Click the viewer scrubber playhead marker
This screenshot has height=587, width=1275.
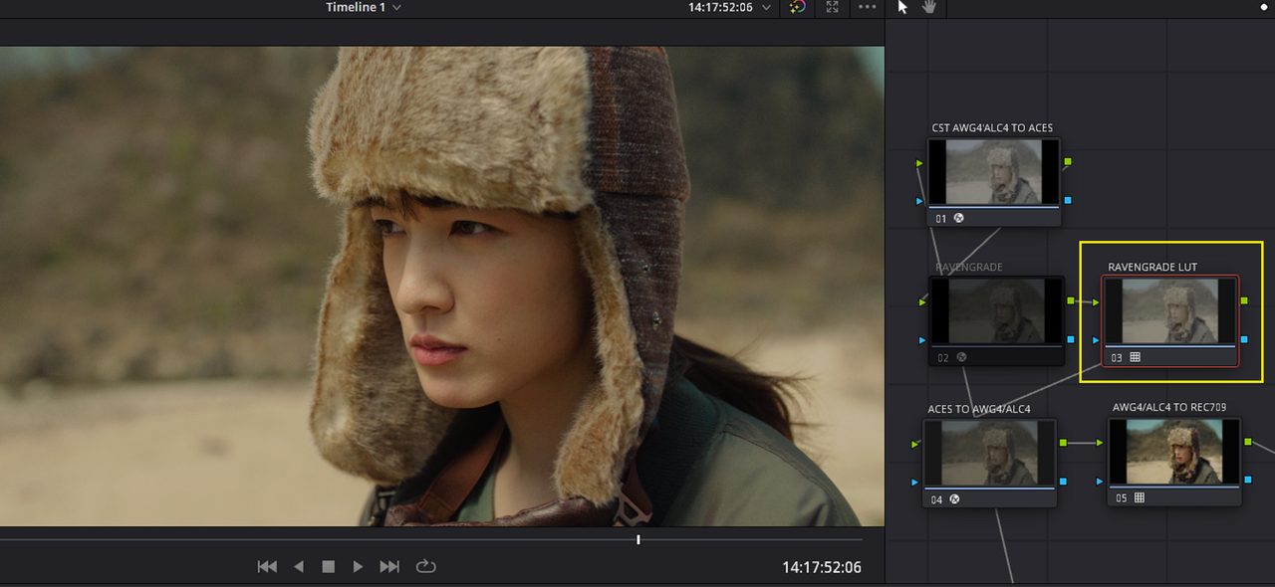click(x=638, y=540)
